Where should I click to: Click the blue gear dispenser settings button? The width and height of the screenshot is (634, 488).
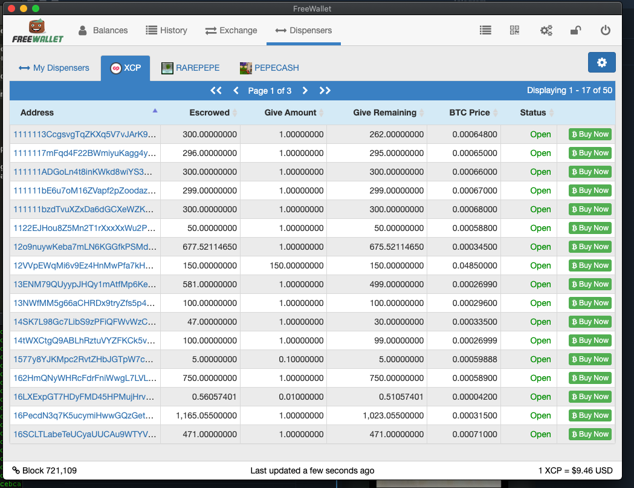pyautogui.click(x=601, y=62)
